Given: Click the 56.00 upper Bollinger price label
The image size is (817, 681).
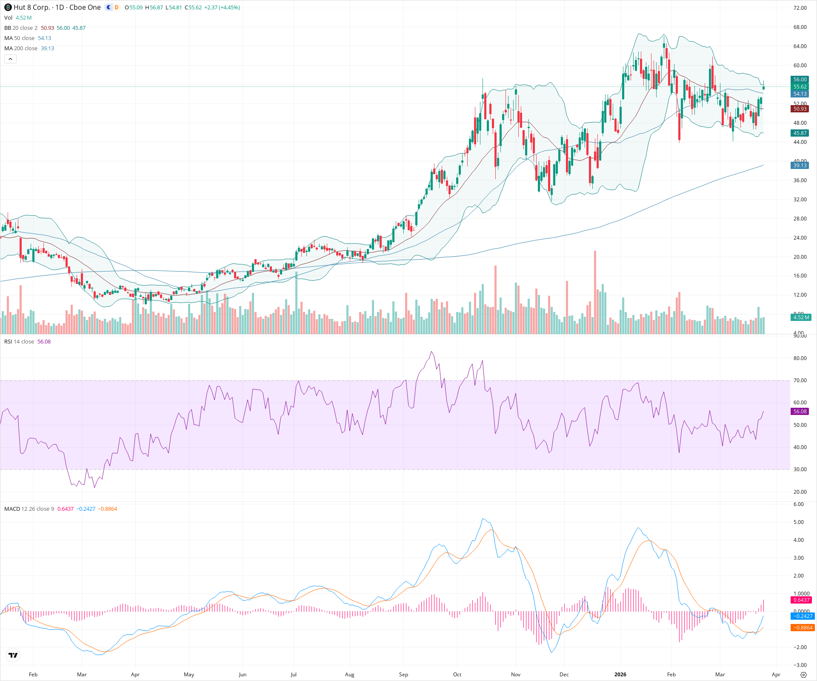Looking at the screenshot, I should tap(800, 80).
